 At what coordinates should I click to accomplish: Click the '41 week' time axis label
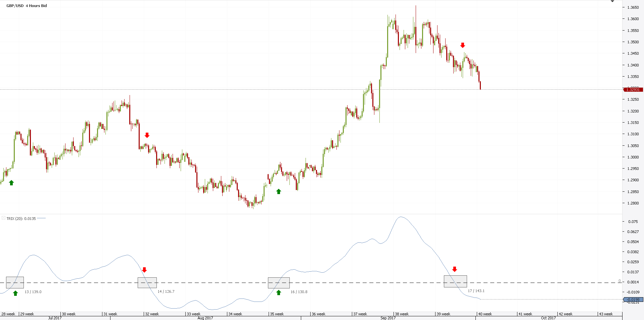click(x=525, y=314)
